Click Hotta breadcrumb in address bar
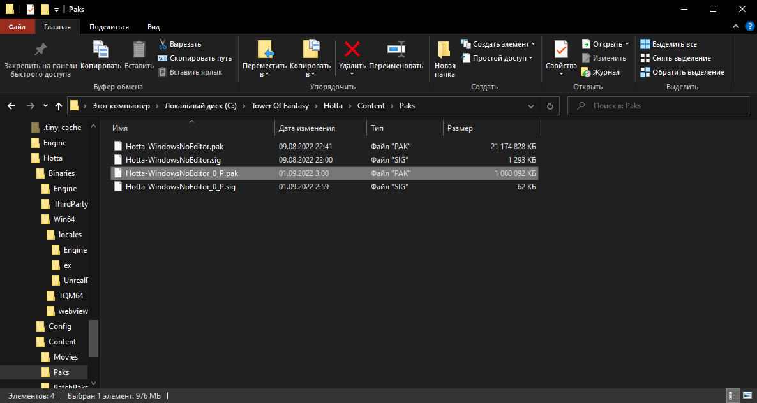This screenshot has height=403, width=757. (333, 106)
